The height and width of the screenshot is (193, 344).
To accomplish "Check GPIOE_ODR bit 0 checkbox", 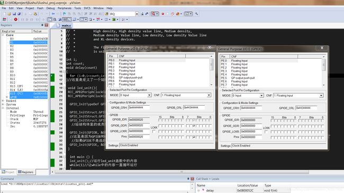I will [x=322, y=126].
